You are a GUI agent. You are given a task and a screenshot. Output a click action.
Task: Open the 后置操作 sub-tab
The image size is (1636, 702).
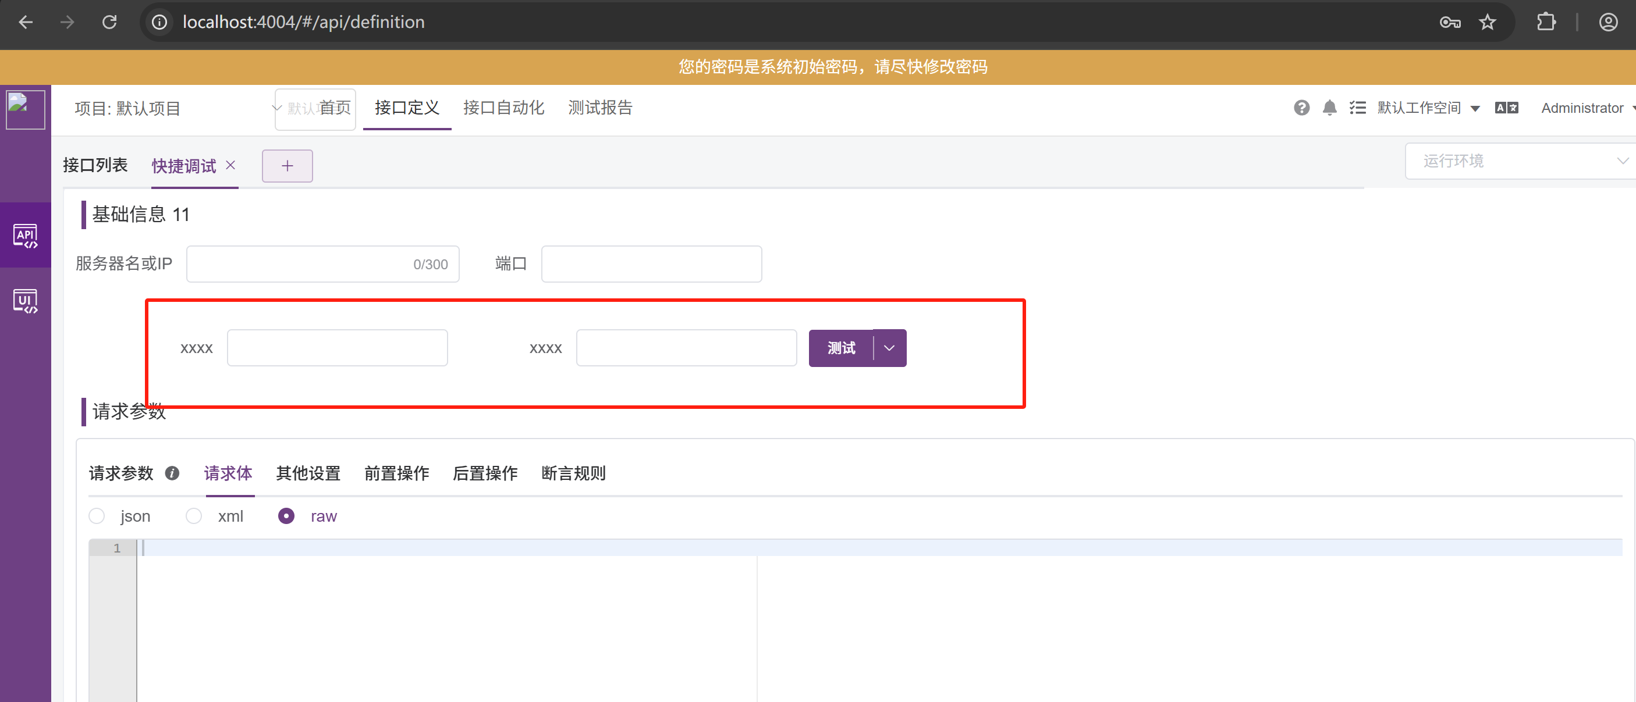[x=485, y=473]
